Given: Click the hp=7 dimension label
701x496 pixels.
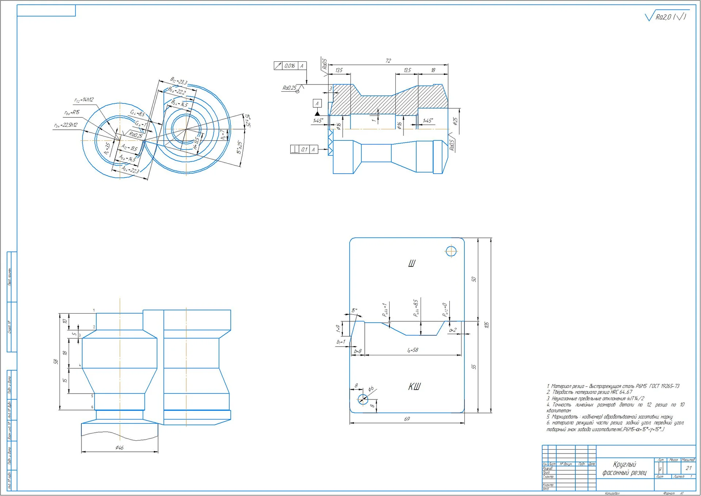Looking at the screenshot, I should (x=223, y=135).
